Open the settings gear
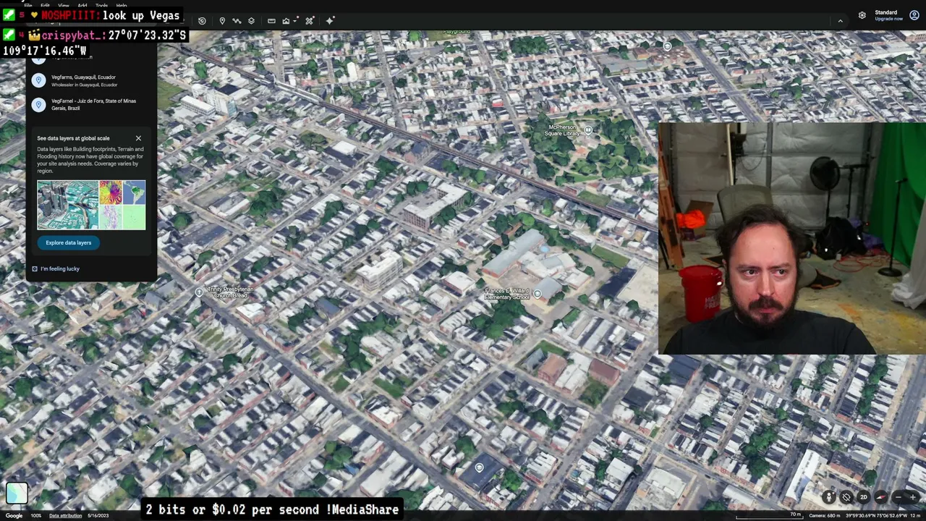This screenshot has width=926, height=521. click(x=862, y=15)
